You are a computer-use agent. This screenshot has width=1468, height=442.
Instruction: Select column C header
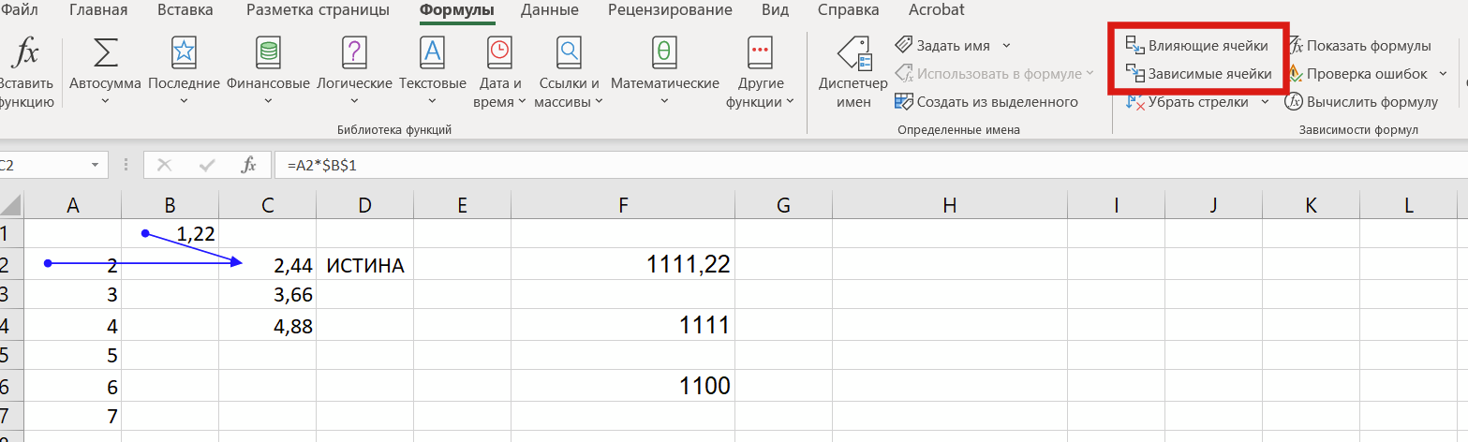(x=268, y=205)
